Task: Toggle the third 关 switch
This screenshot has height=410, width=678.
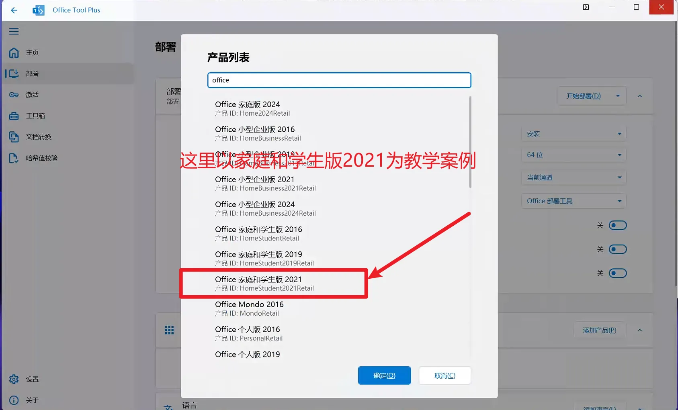Action: (x=618, y=273)
